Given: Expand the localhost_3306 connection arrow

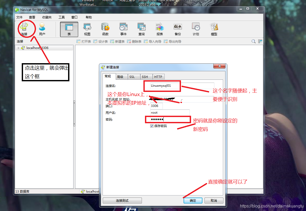Looking at the screenshot, I should click(18, 48).
